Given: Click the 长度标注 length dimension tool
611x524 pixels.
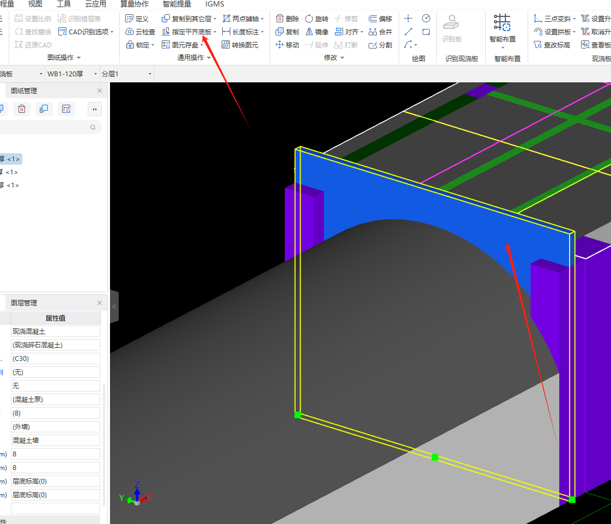Looking at the screenshot, I should click(243, 32).
